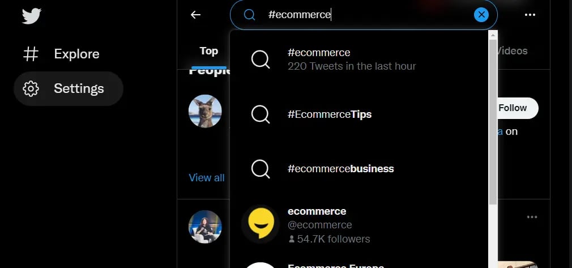Open the View all people link
The image size is (572, 268).
point(207,178)
